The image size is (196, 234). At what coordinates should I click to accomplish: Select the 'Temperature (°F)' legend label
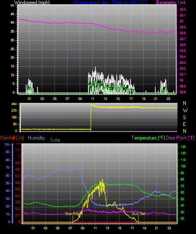point(148,138)
